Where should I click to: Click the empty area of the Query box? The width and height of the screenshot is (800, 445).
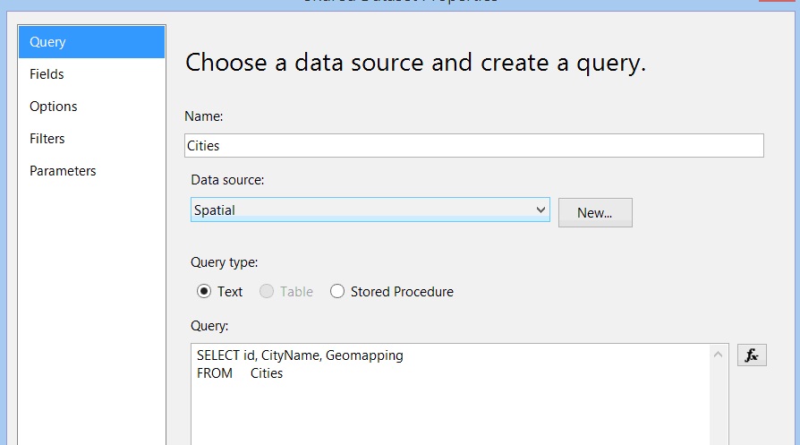point(447,412)
